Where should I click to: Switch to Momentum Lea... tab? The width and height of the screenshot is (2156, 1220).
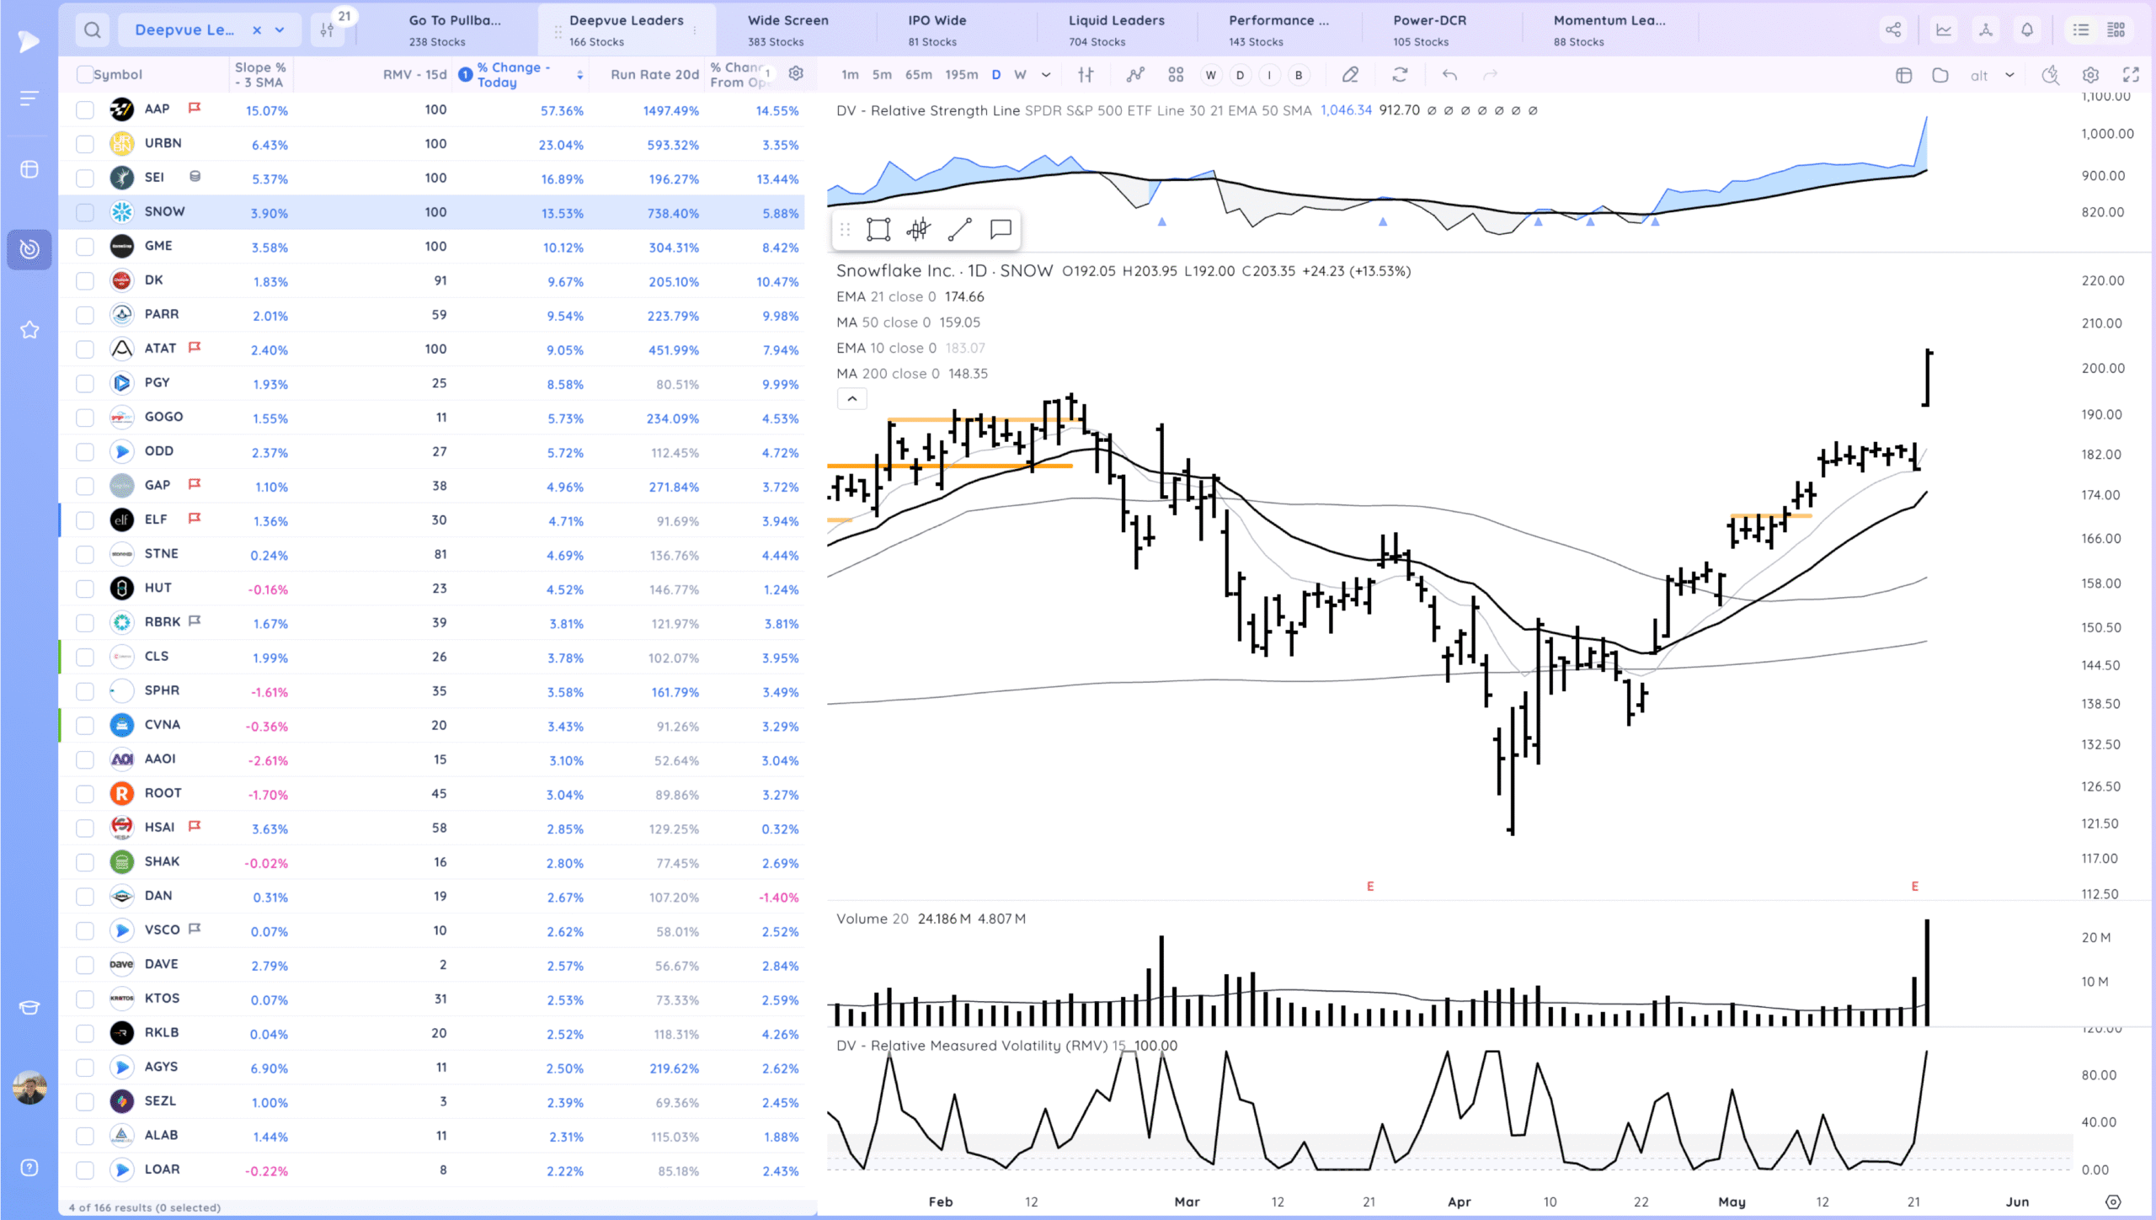coord(1609,30)
